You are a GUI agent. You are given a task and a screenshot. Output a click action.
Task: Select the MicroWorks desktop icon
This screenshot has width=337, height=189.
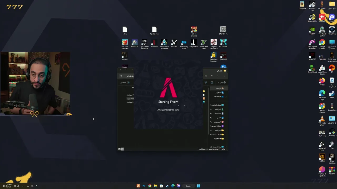coord(332,31)
